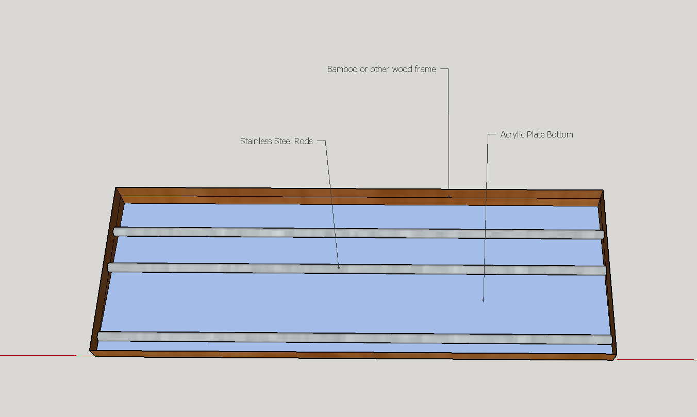Click the Bamboo frame leader arrowhead
Viewport: 697px width, 417px height.
coord(449,196)
